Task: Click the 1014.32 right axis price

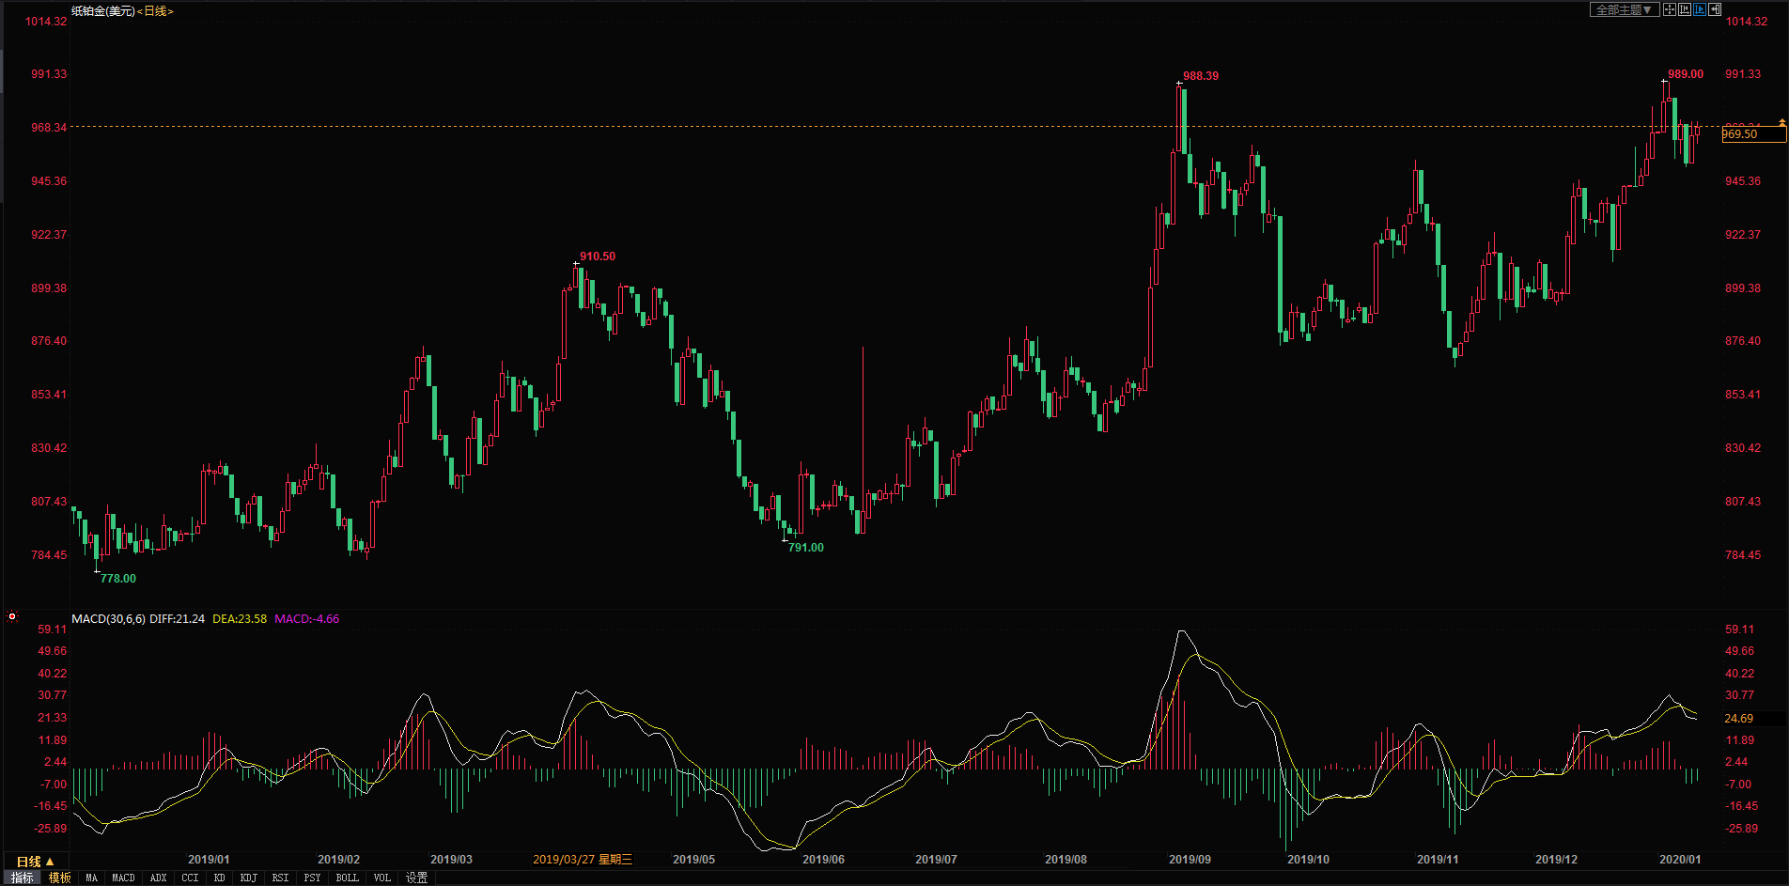Action: (x=1747, y=22)
